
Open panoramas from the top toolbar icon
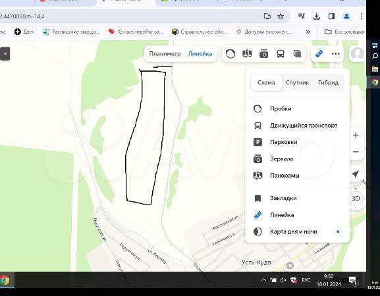coord(247,54)
